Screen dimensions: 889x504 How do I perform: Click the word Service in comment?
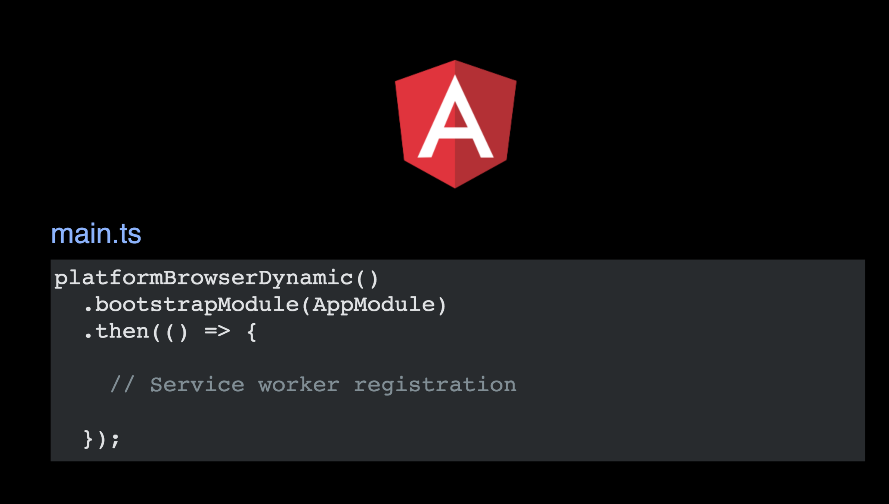point(197,385)
